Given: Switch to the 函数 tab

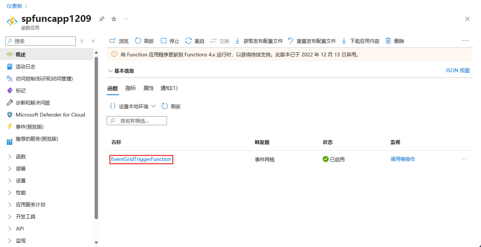Looking at the screenshot, I should (113, 88).
